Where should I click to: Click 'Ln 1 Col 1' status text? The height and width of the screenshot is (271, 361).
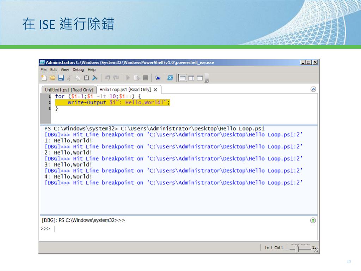click(274, 247)
